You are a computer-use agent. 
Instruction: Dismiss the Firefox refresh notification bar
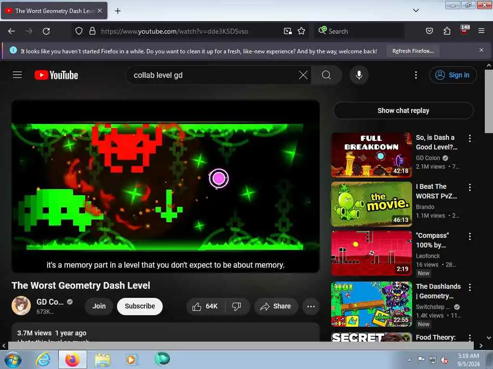click(x=481, y=50)
